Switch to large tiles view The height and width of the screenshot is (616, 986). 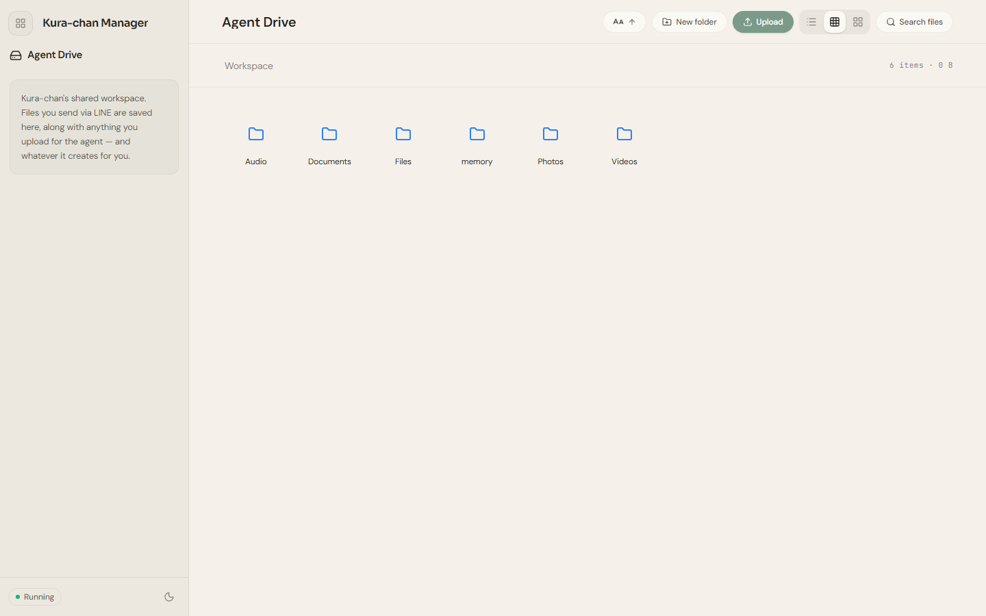click(858, 22)
